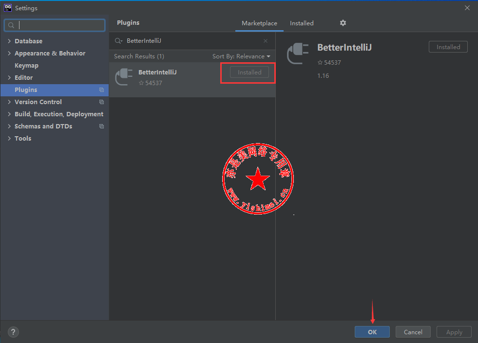The height and width of the screenshot is (343, 478).
Task: Click Installed button in the BetterIntelliJ result row
Action: [249, 72]
